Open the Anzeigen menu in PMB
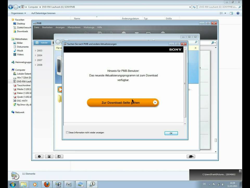Screen dimensions: 250x188 pos(60,27)
